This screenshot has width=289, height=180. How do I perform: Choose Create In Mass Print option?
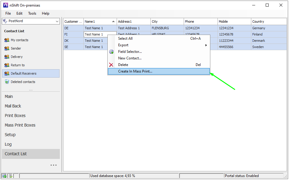coord(135,71)
